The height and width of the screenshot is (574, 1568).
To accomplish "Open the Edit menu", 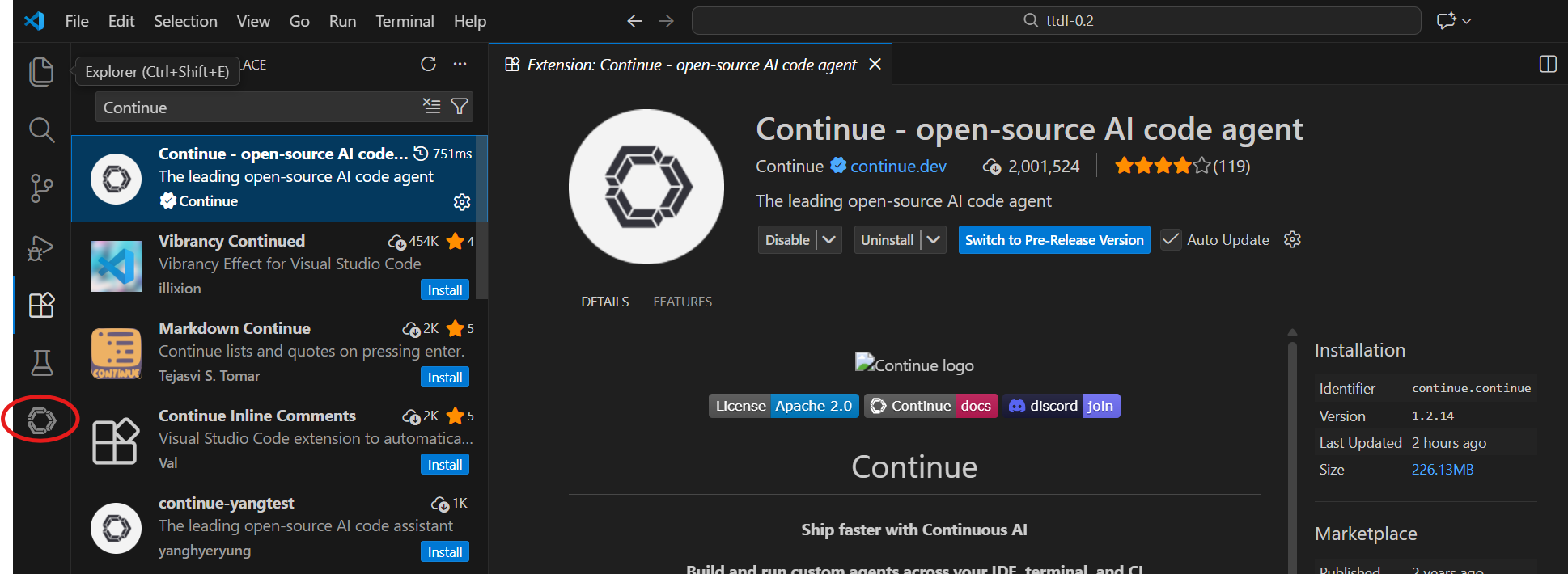I will [121, 21].
